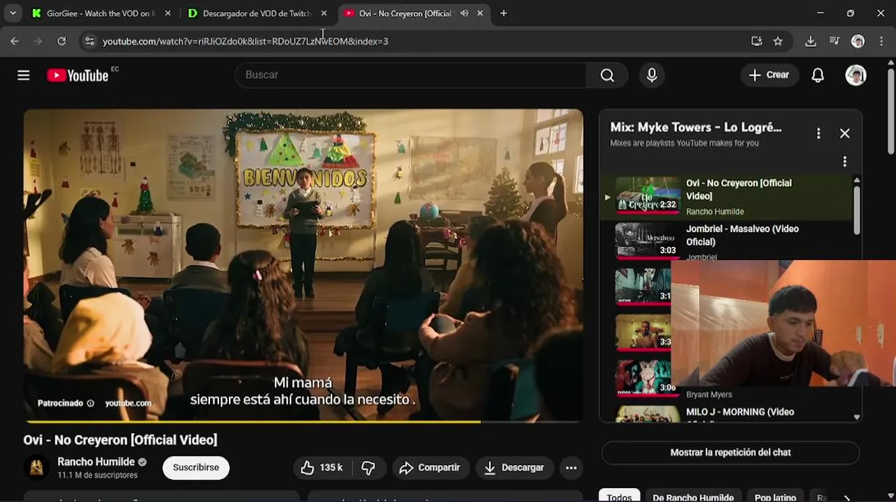Open the youtube.com sponsored link
Screen dimensions: 896x502
pos(128,403)
